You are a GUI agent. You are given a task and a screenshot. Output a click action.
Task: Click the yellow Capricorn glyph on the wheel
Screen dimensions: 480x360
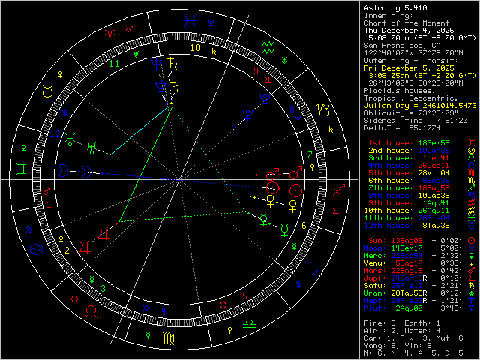point(322,109)
